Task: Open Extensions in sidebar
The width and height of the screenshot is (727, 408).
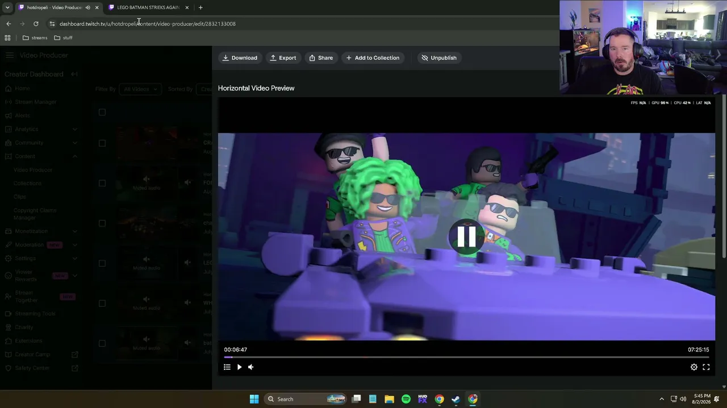Action: click(28, 341)
